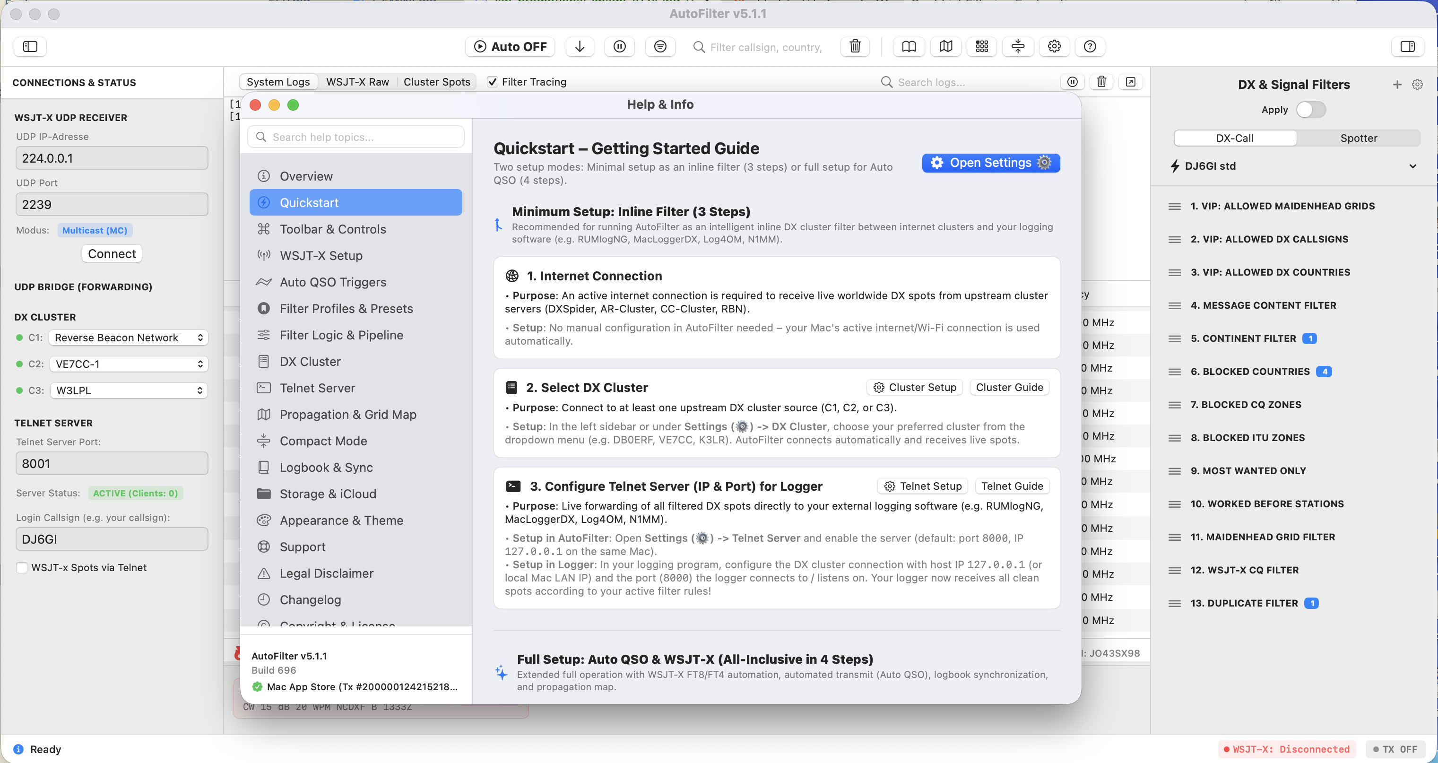Click the WSJT-X: Disconnected status indicator
The image size is (1438, 763).
[x=1287, y=749]
